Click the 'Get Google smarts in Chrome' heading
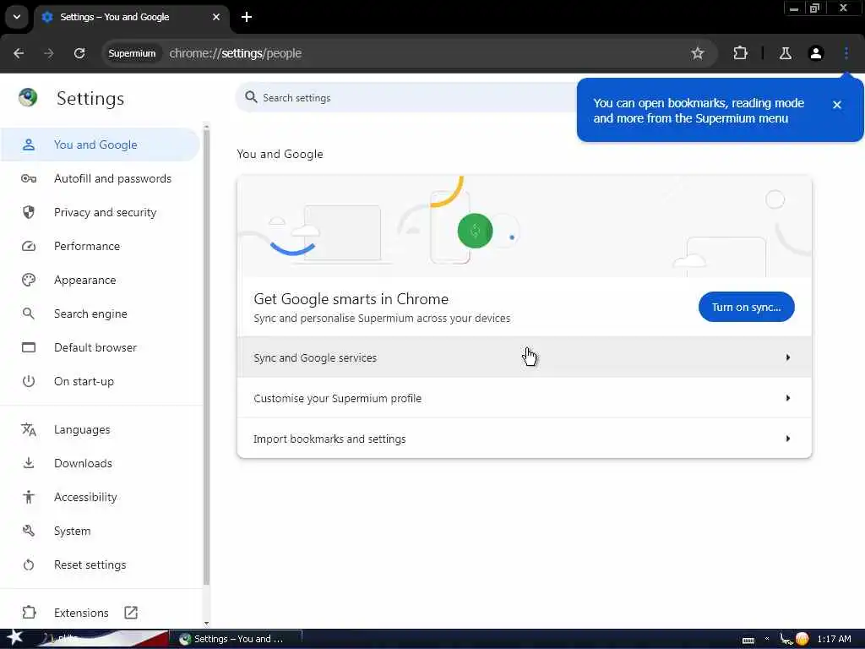 tap(351, 299)
